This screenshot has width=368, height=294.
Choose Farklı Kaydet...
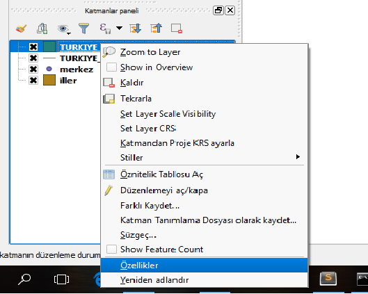pyautogui.click(x=205, y=206)
